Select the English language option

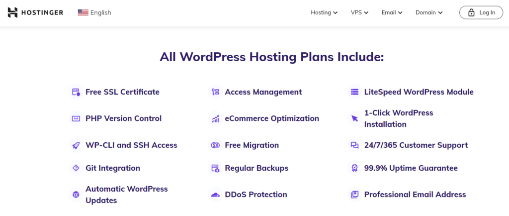coord(101,12)
